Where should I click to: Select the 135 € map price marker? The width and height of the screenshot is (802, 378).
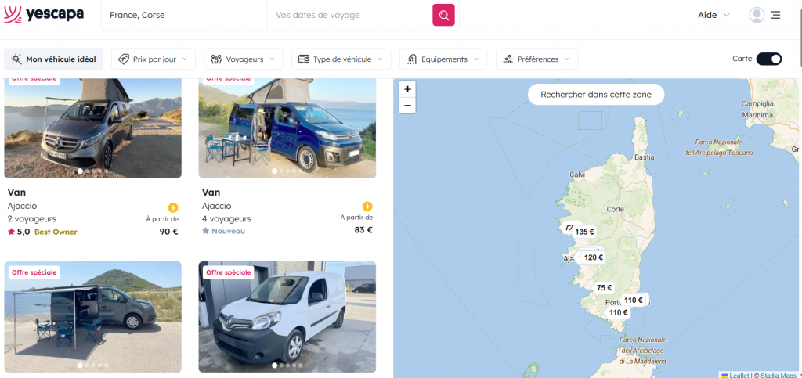(584, 232)
